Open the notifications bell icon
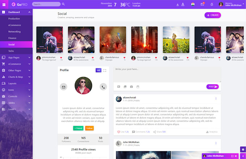The image size is (246, 159). (x=212, y=4)
